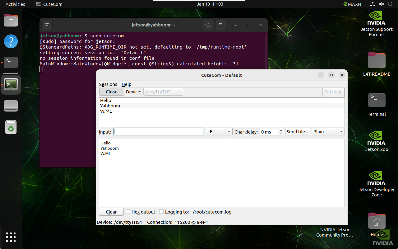Open Activities overview

(x=15, y=4)
